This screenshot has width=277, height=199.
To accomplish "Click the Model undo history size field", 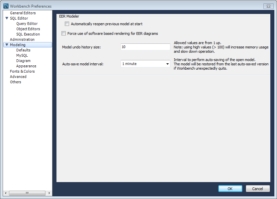I will 145,47.
